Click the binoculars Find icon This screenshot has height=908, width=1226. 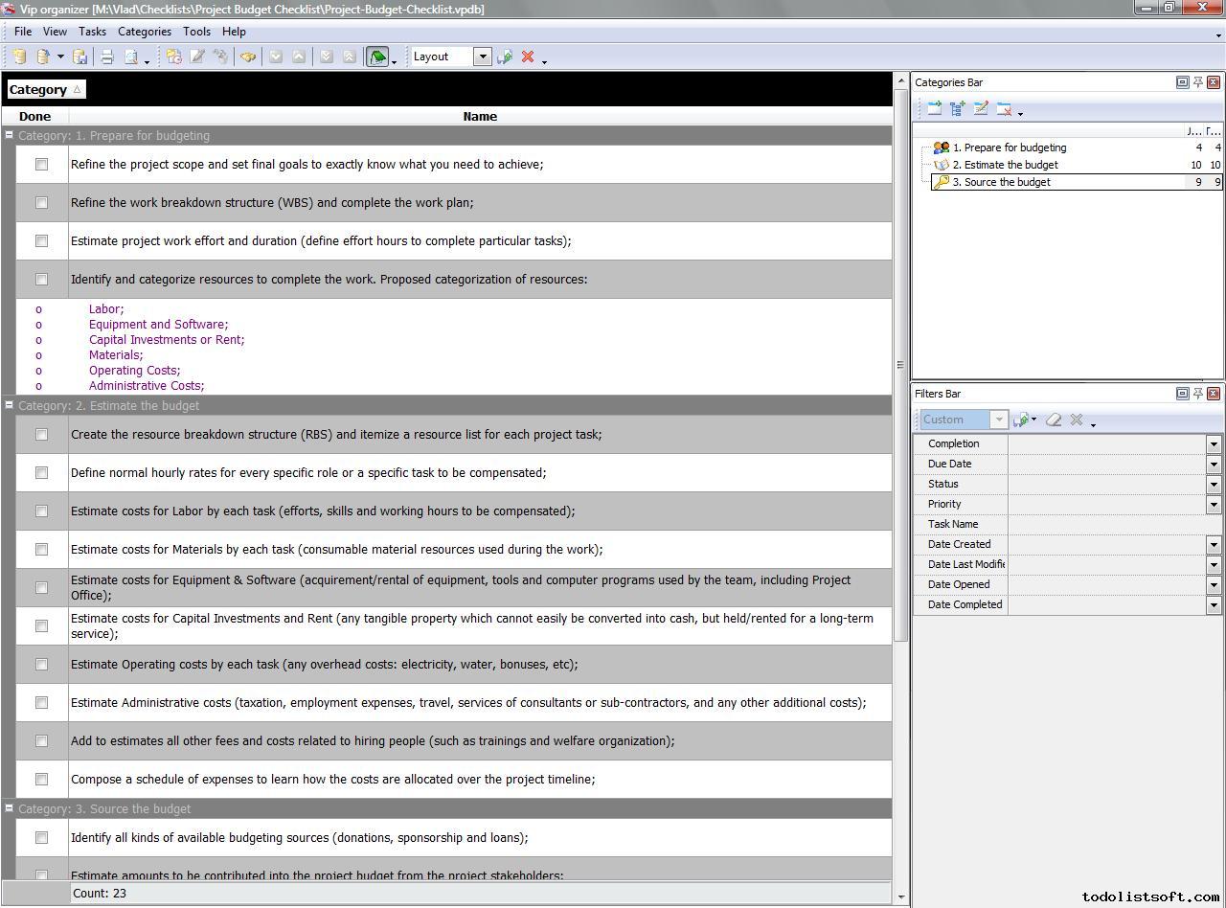coord(248,57)
